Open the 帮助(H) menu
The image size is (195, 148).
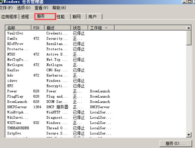point(59,8)
